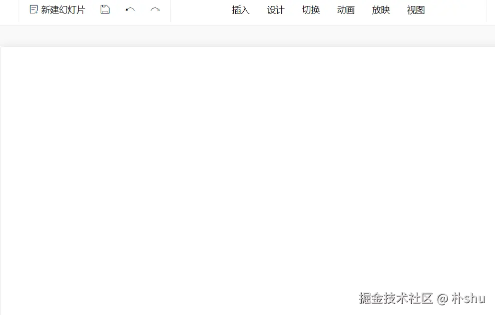This screenshot has height=315, width=495.
Task: Switch to the 设计 tab
Action: 276,10
